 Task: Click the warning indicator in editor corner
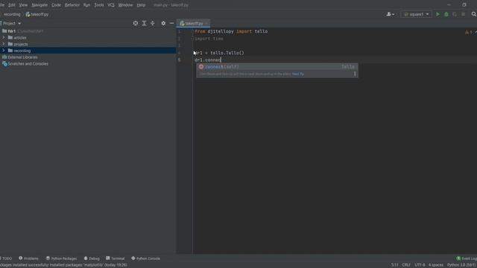click(x=469, y=32)
